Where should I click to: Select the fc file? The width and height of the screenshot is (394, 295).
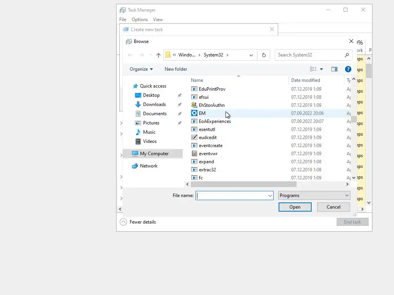[201, 178]
